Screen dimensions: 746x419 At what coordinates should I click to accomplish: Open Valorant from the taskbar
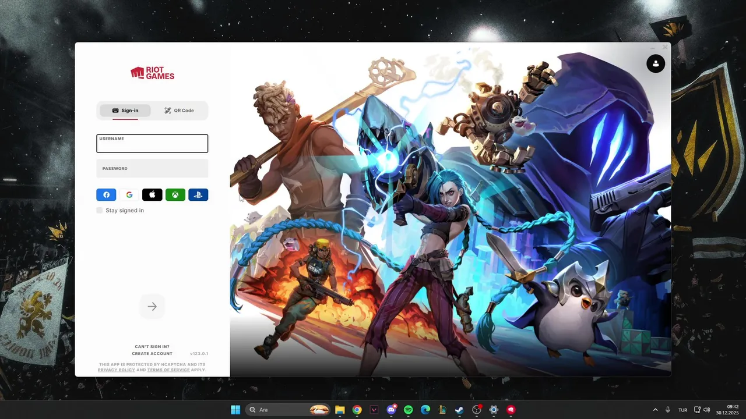coord(374,410)
